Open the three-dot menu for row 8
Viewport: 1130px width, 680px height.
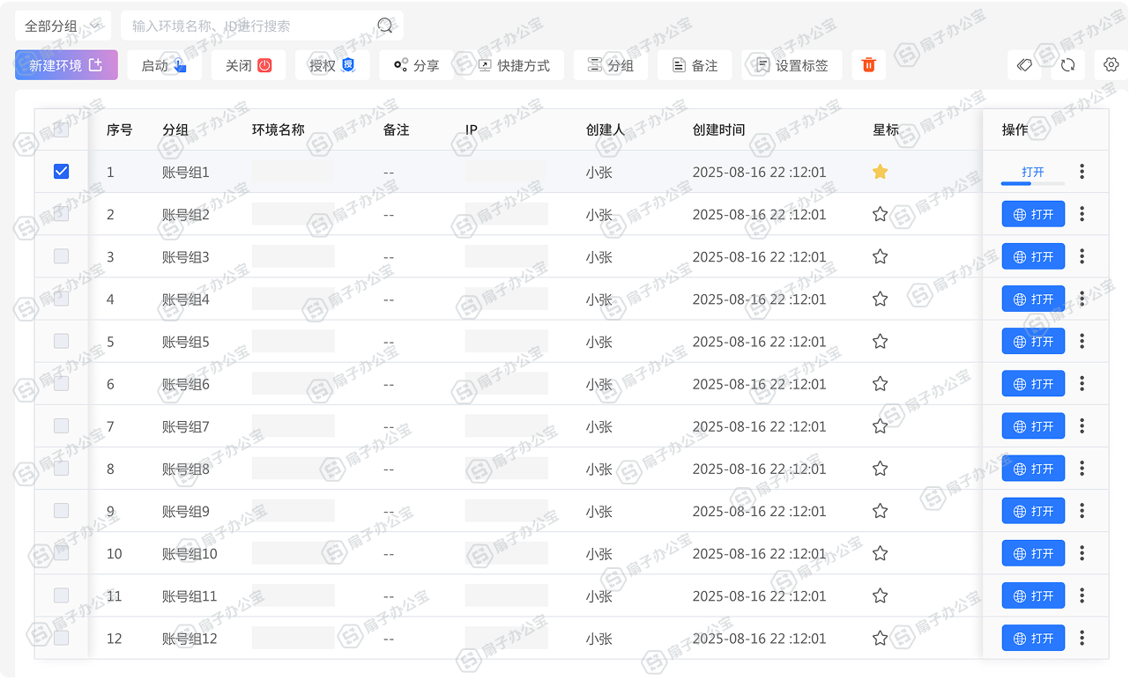click(x=1082, y=469)
